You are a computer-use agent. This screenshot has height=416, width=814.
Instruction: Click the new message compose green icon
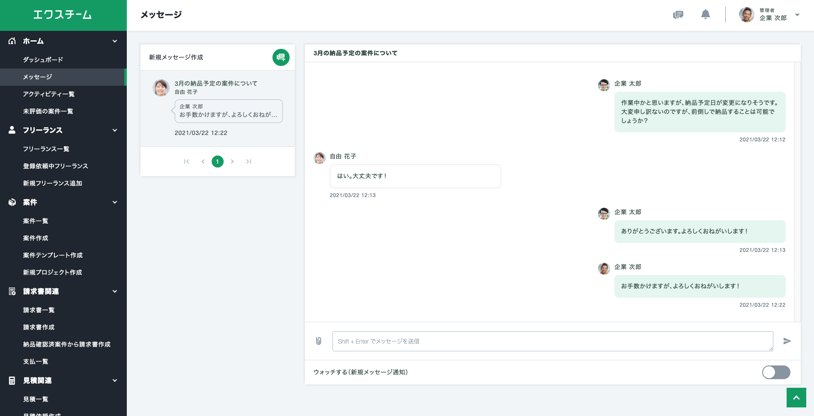pyautogui.click(x=281, y=57)
